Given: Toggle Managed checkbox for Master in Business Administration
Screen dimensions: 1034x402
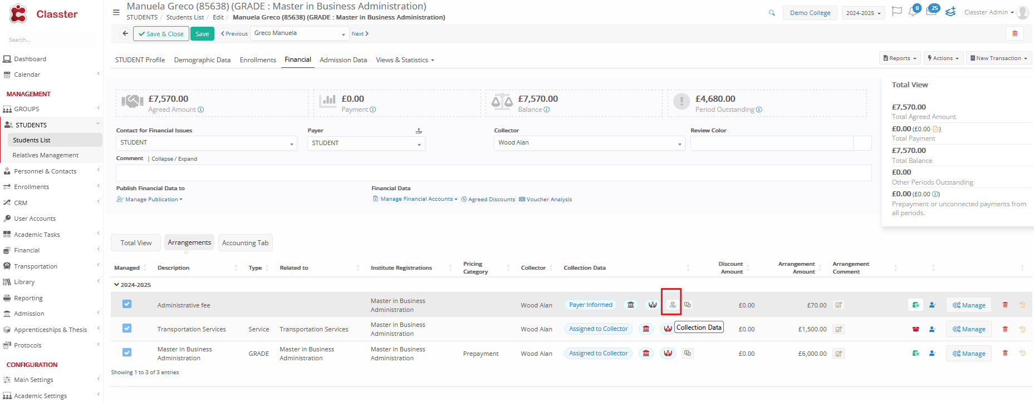Looking at the screenshot, I should click(127, 353).
